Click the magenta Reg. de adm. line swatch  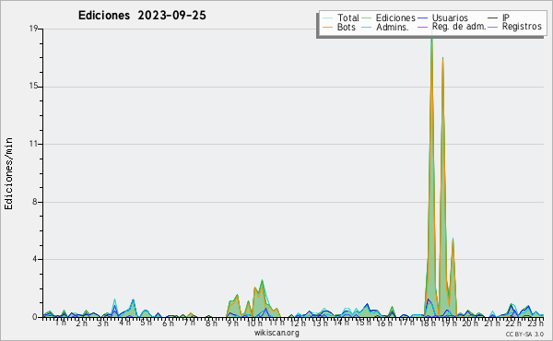coord(422,27)
